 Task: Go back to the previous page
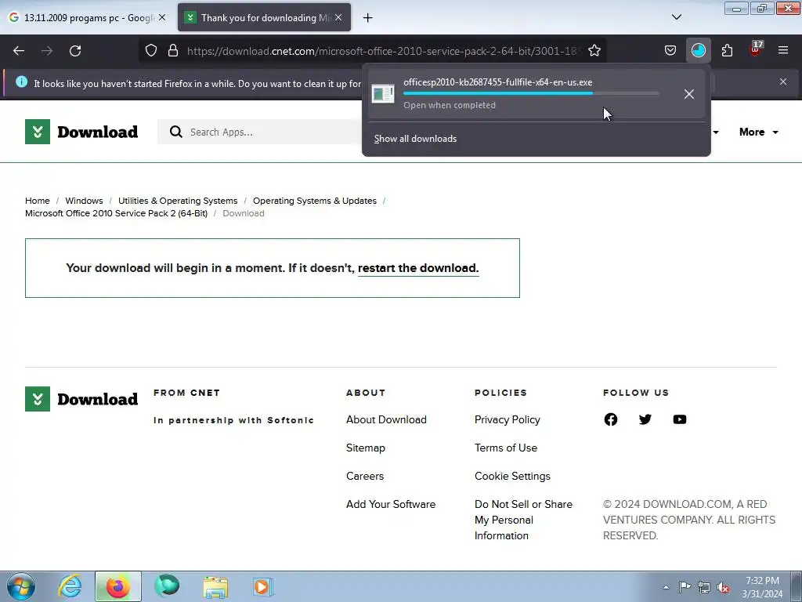click(x=19, y=51)
